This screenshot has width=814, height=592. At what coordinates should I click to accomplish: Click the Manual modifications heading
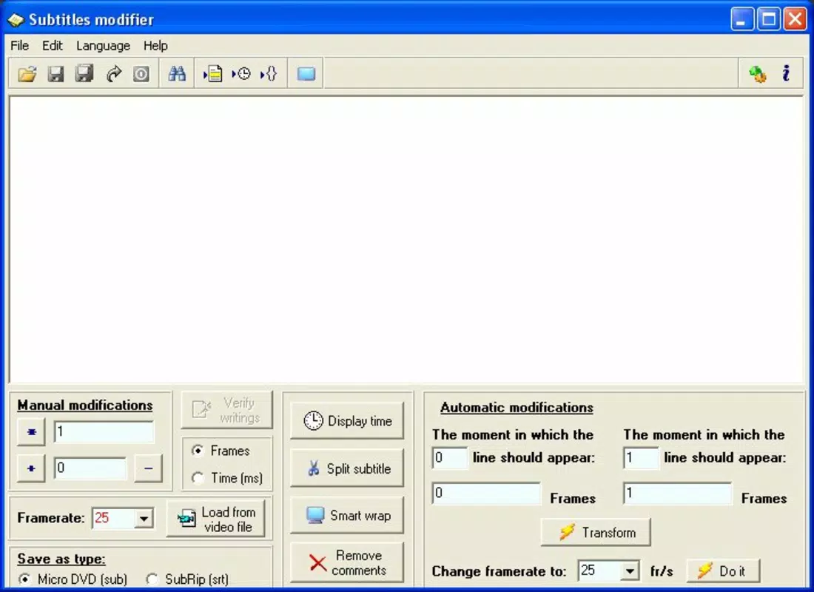84,405
